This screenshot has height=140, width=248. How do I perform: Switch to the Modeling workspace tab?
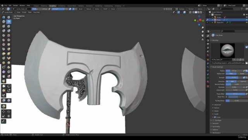[x=44, y=6]
